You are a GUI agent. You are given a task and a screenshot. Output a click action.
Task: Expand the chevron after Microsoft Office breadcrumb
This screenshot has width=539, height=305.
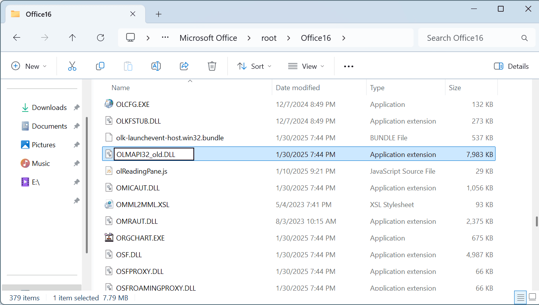point(250,38)
